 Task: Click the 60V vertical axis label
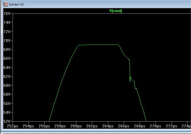[7, 85]
